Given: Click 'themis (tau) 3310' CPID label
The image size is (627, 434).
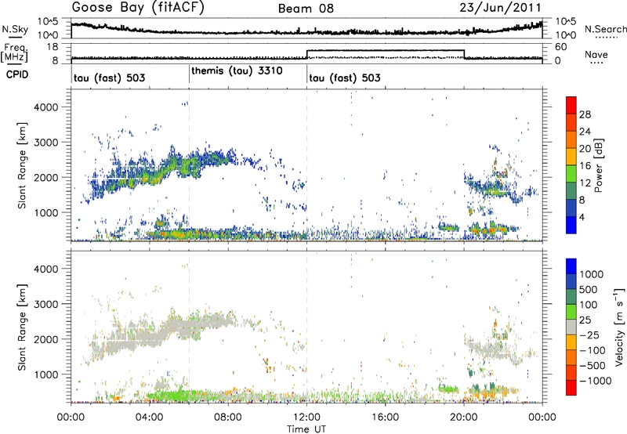Looking at the screenshot, I should [237, 71].
